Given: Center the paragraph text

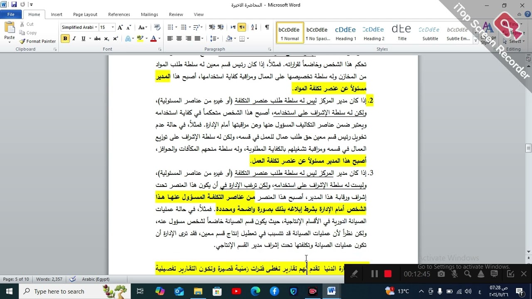Looking at the screenshot, I should click(x=179, y=39).
